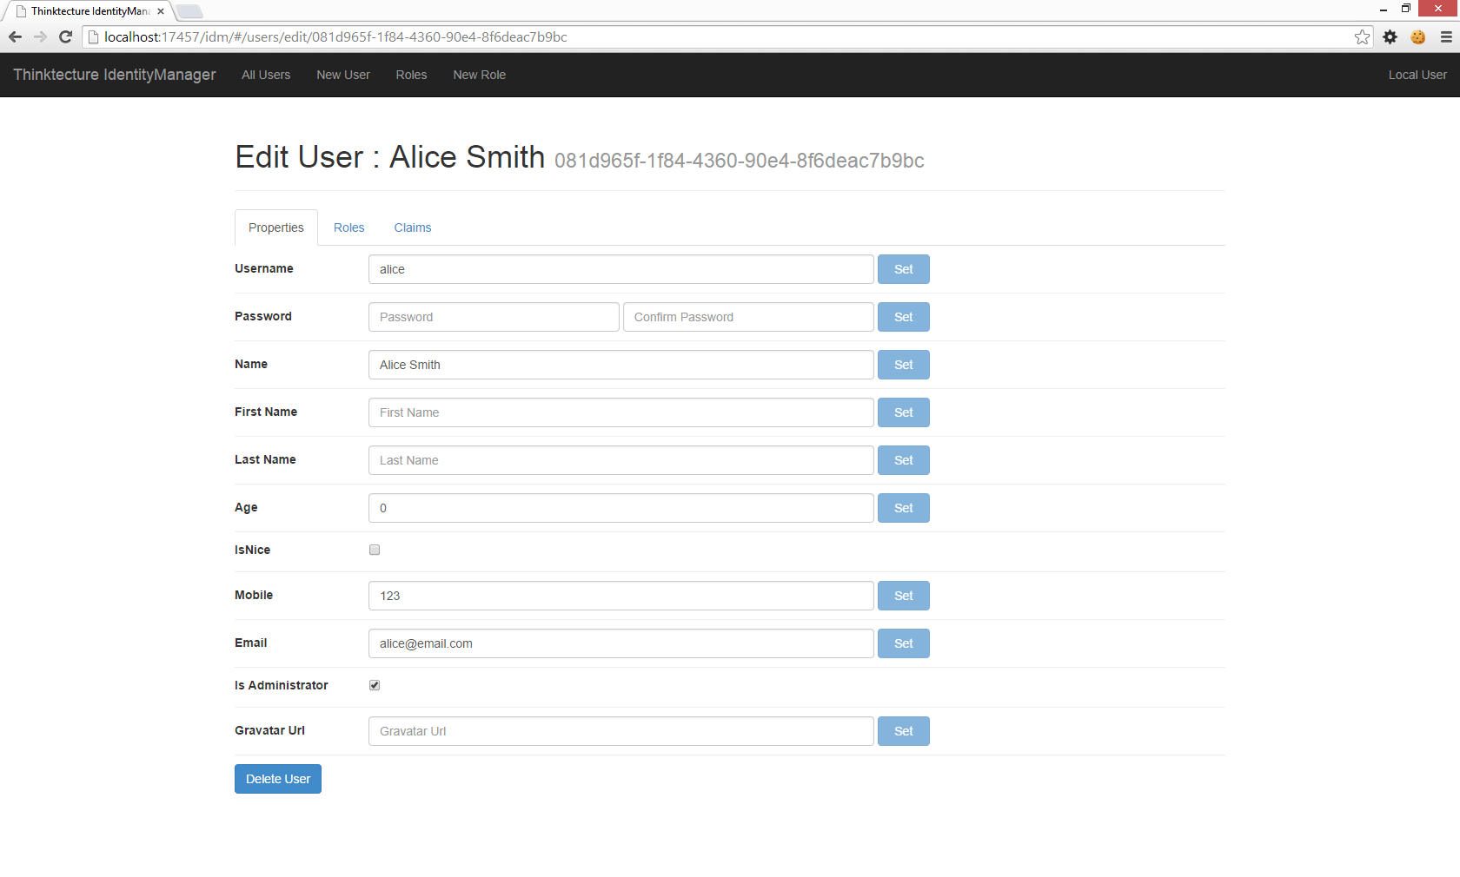Bookmark this page with the star icon
1460x877 pixels.
(1362, 36)
